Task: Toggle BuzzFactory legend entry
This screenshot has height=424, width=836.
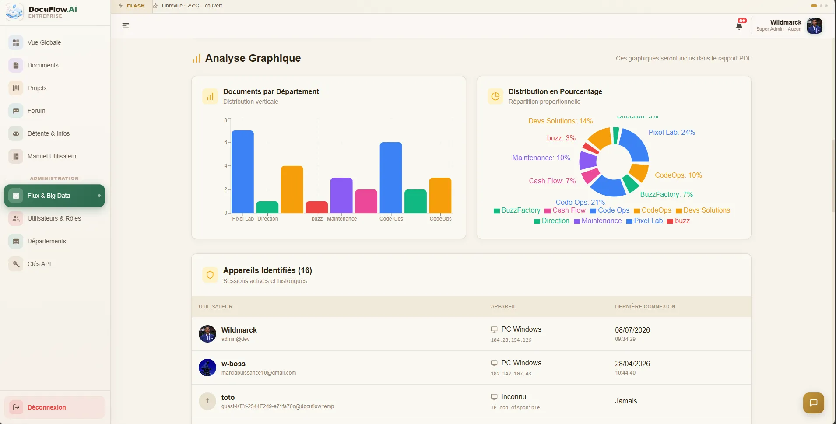Action: point(517,210)
